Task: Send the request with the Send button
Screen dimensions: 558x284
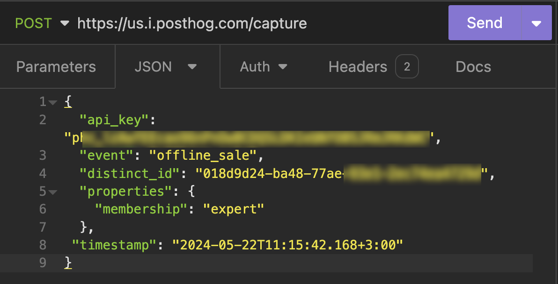Action: [485, 23]
